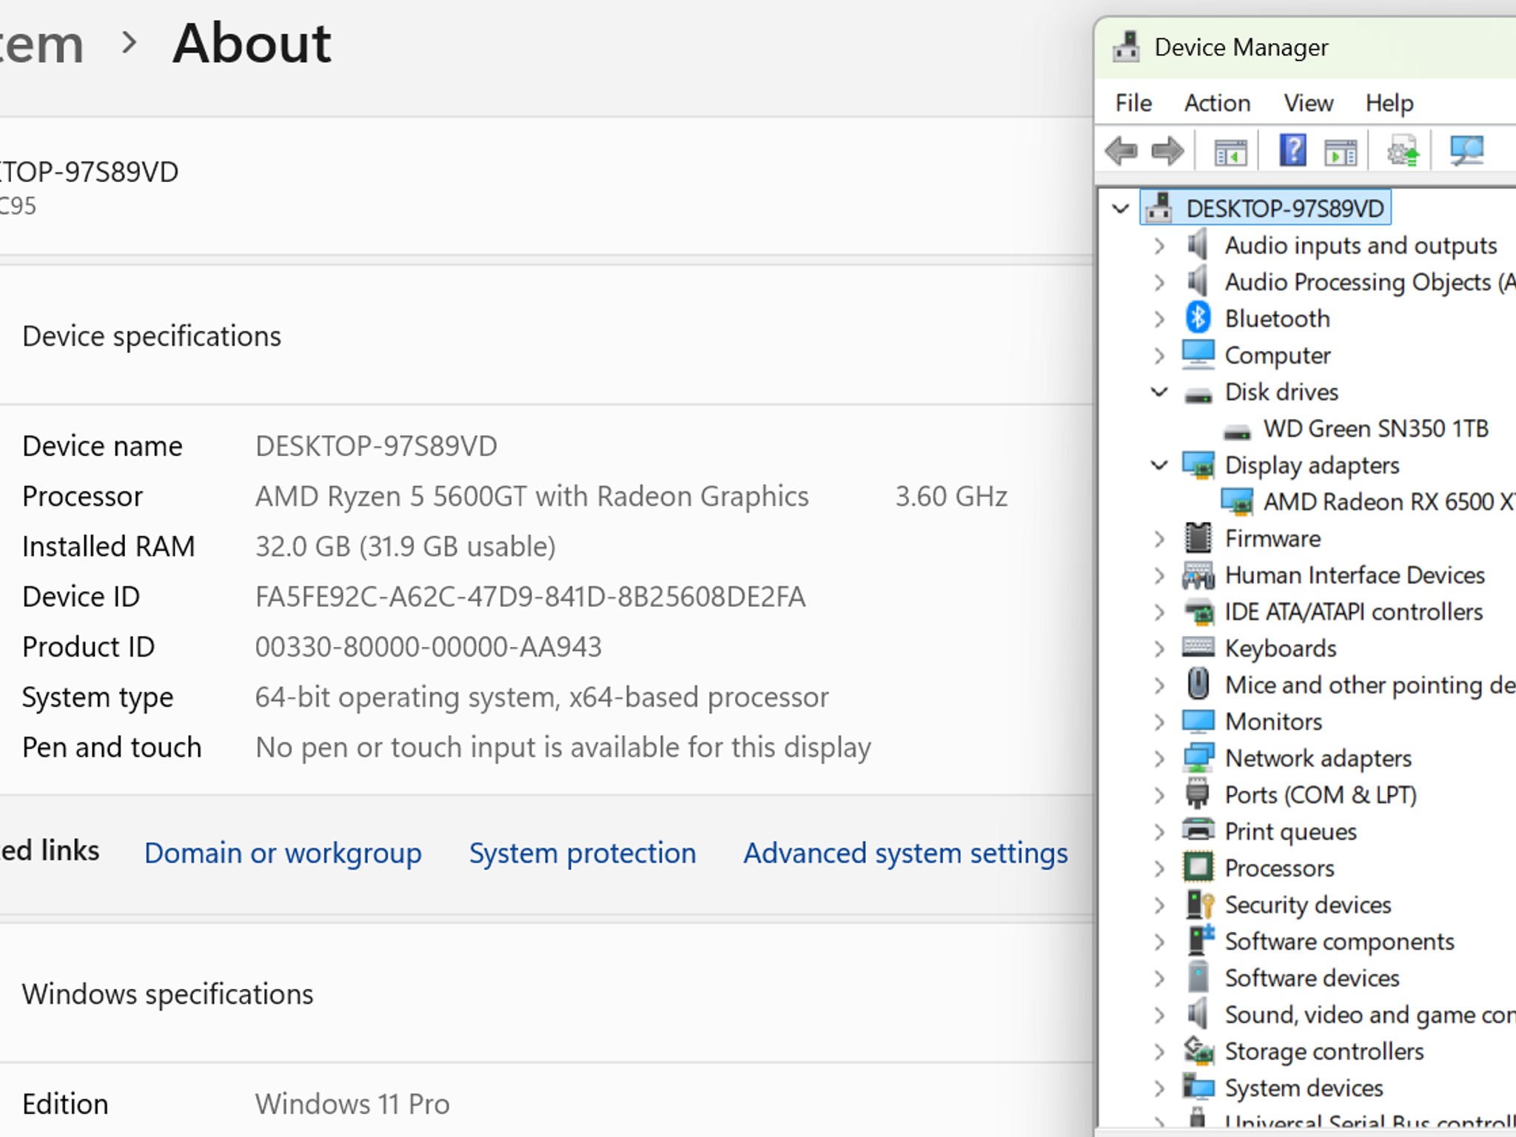1516x1137 pixels.
Task: Open Domain or workgroup link
Action: [x=283, y=853]
